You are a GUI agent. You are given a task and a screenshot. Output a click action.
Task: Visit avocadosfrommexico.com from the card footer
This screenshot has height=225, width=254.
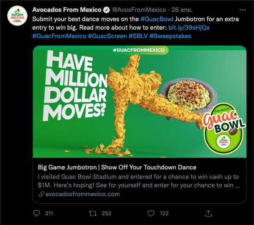[82, 194]
